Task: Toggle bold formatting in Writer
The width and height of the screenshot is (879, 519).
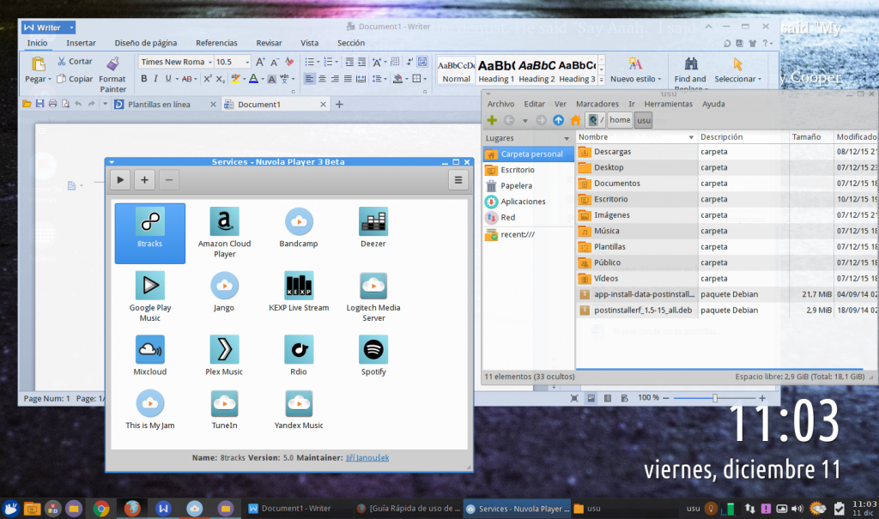Action: [x=144, y=78]
